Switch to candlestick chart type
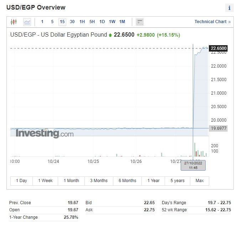237x228 pixels. pos(14,22)
